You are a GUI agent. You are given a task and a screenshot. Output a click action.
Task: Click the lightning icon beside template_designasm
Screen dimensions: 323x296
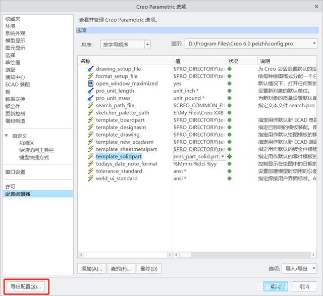pyautogui.click(x=90, y=127)
